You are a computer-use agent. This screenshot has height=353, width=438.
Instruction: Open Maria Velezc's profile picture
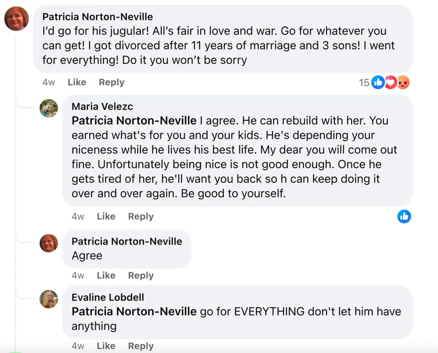pyautogui.click(x=49, y=108)
